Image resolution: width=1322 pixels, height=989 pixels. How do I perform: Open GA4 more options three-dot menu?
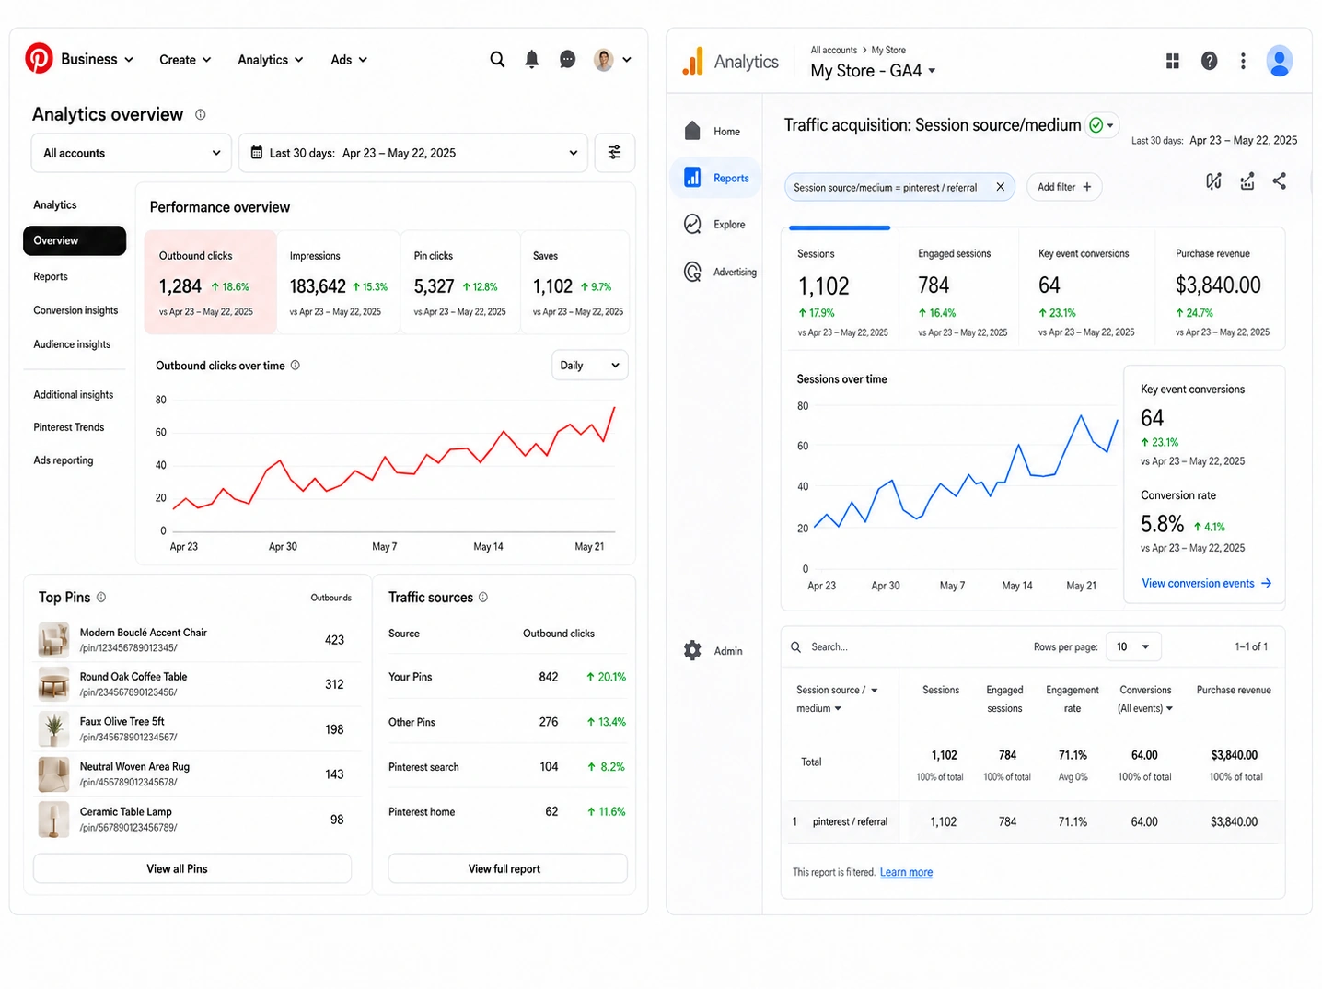click(1243, 61)
